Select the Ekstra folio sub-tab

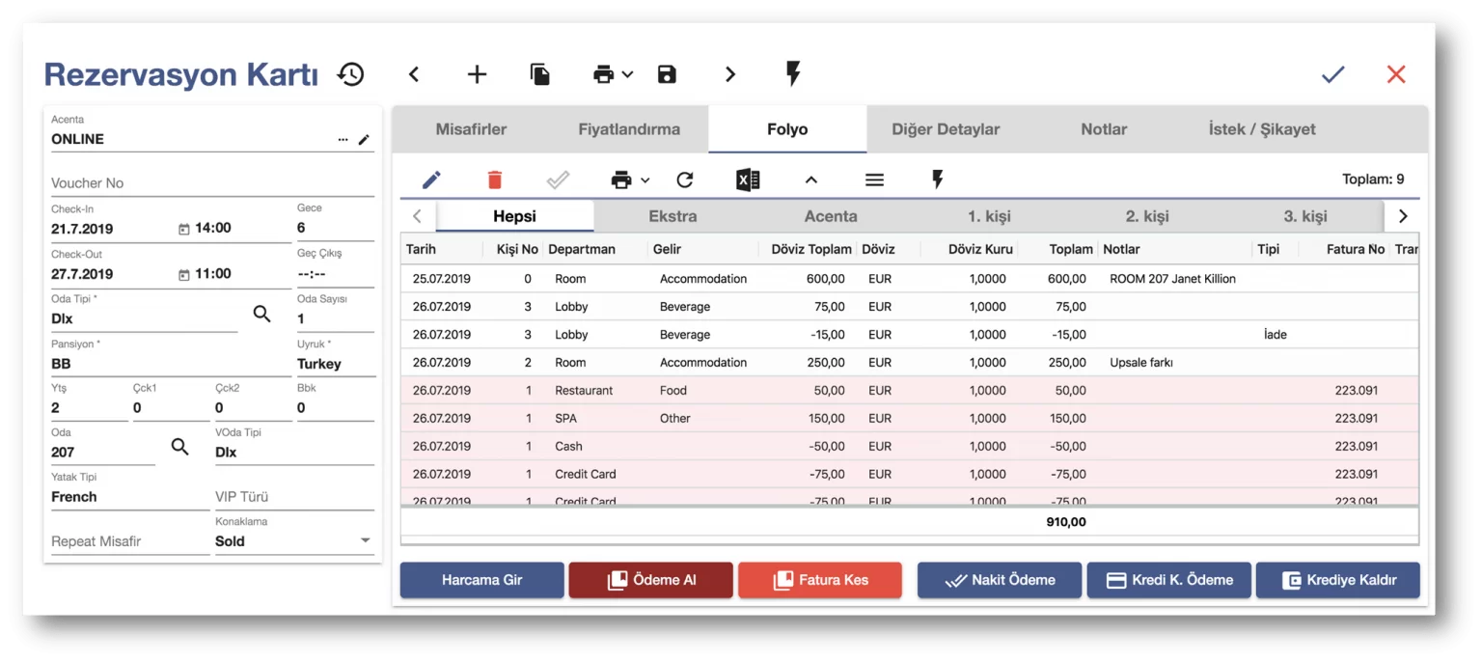[672, 216]
